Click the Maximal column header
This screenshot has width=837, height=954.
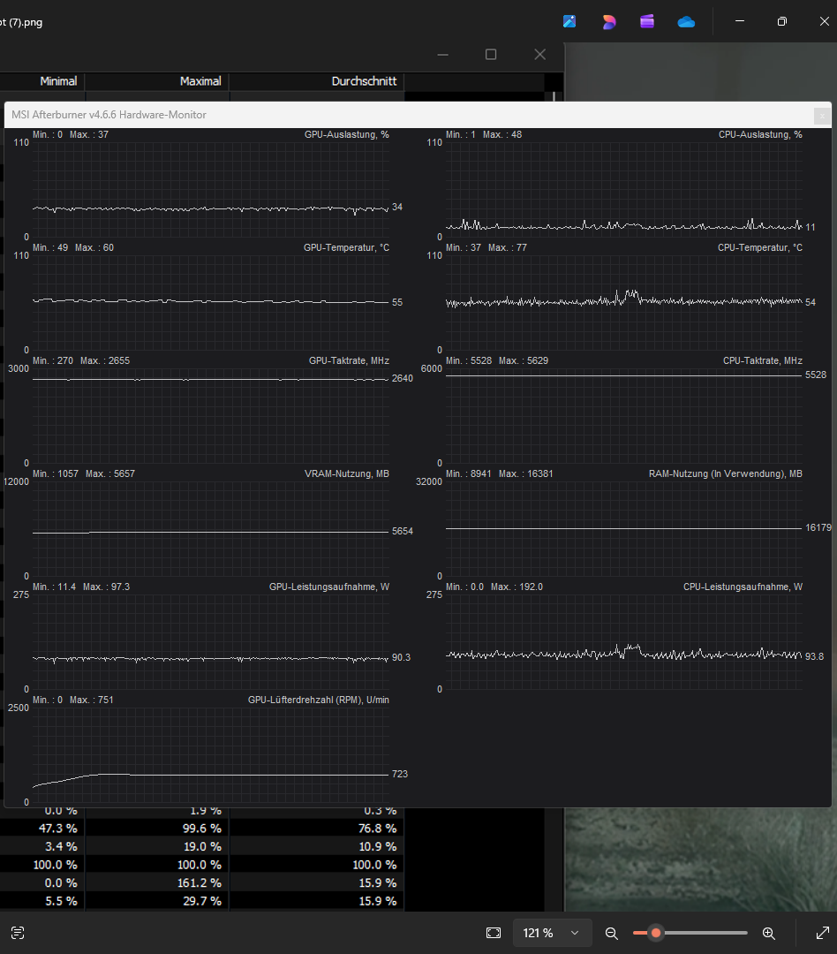(x=200, y=80)
